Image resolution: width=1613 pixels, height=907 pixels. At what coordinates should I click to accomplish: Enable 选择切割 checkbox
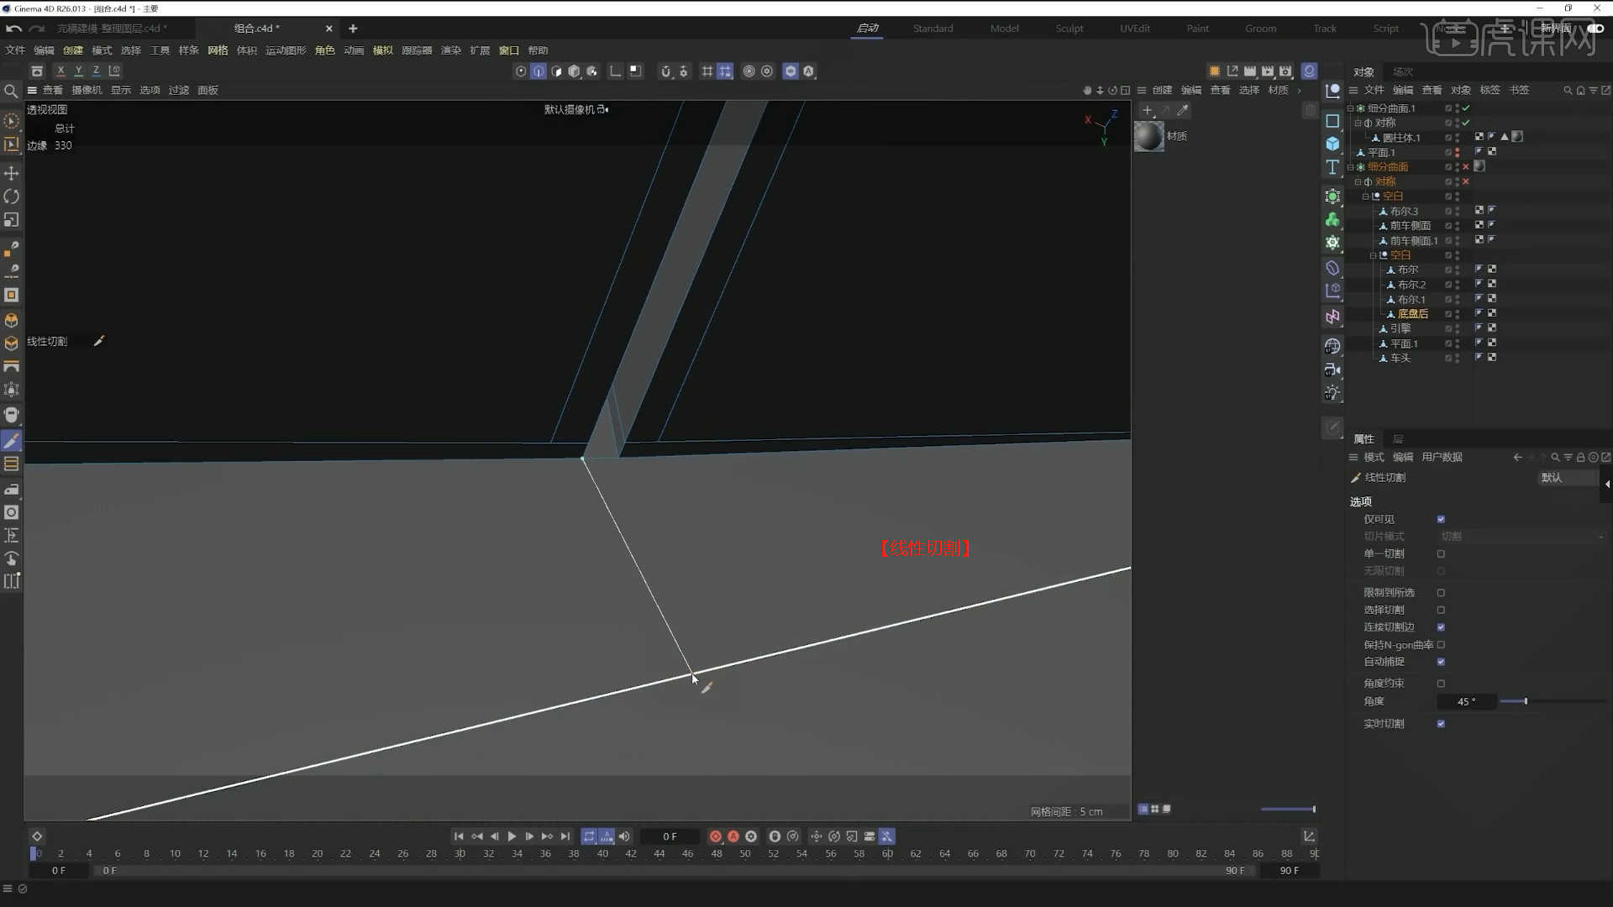1441,610
